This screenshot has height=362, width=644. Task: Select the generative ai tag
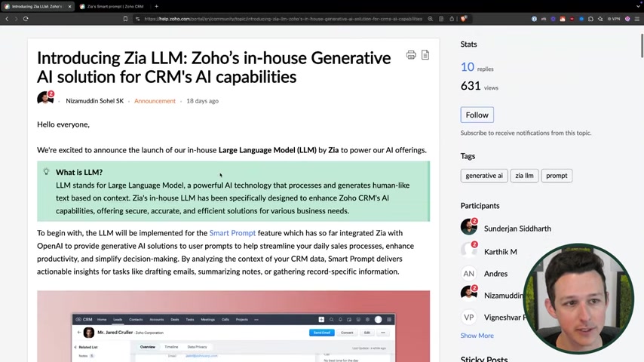pyautogui.click(x=484, y=176)
